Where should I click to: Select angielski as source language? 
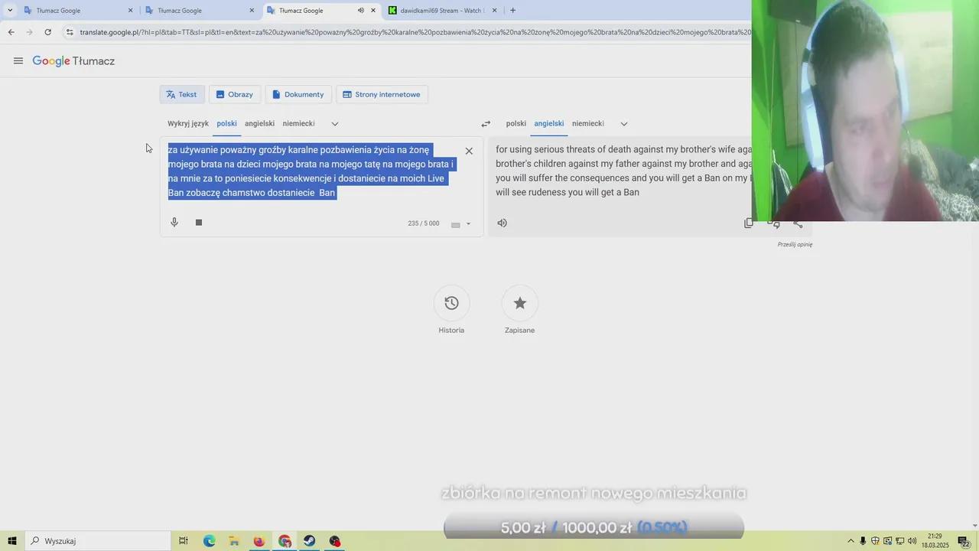point(259,123)
